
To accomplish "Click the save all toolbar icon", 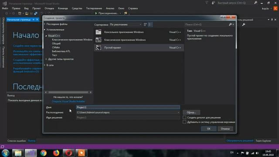I will point(36,13).
